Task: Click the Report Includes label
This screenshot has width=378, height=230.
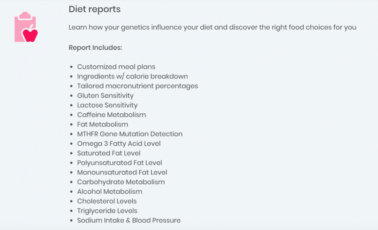Action: click(x=96, y=48)
